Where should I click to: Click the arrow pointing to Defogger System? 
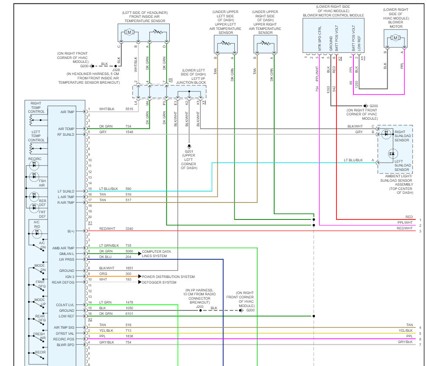140,282
